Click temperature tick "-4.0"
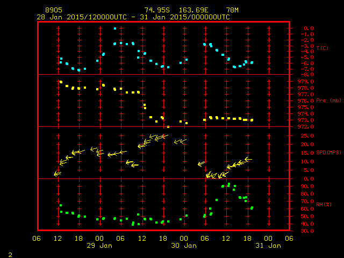The height and width of the screenshot is (258, 344). pyautogui.click(x=307, y=52)
